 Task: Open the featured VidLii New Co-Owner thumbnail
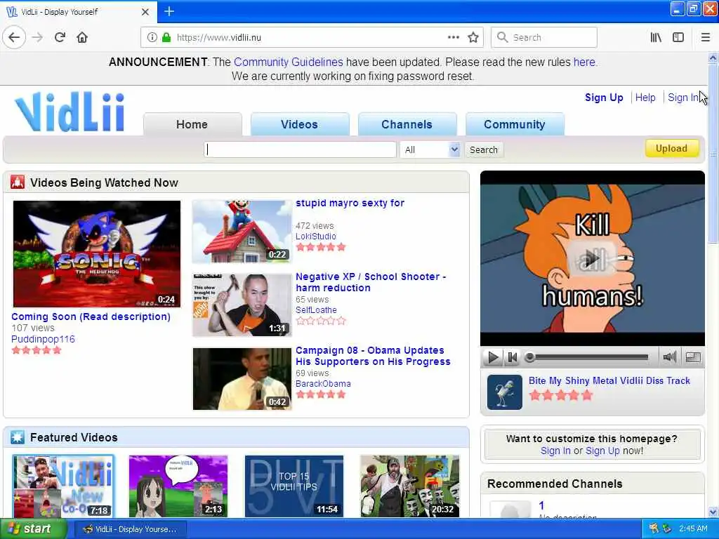point(63,486)
